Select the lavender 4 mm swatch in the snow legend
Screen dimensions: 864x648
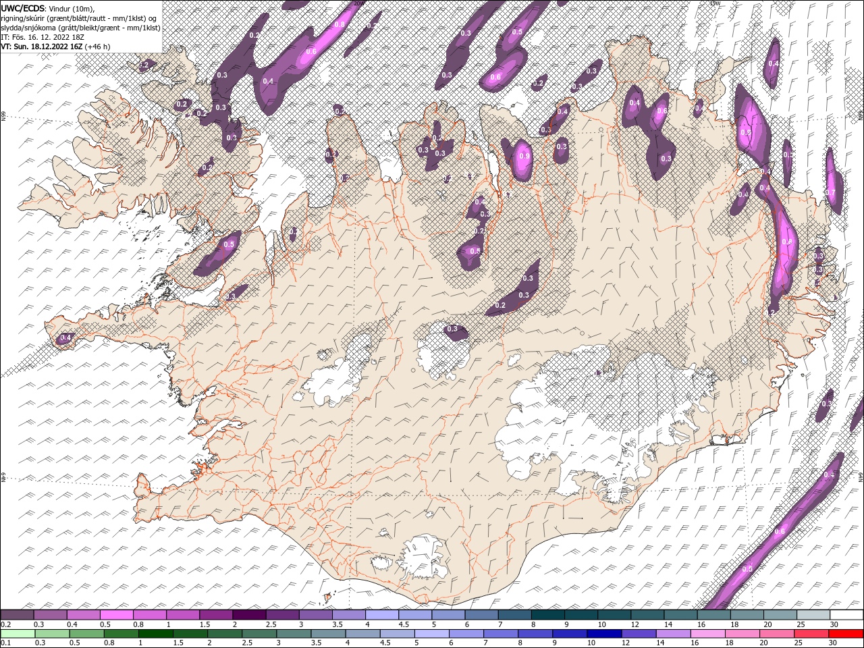click(382, 615)
